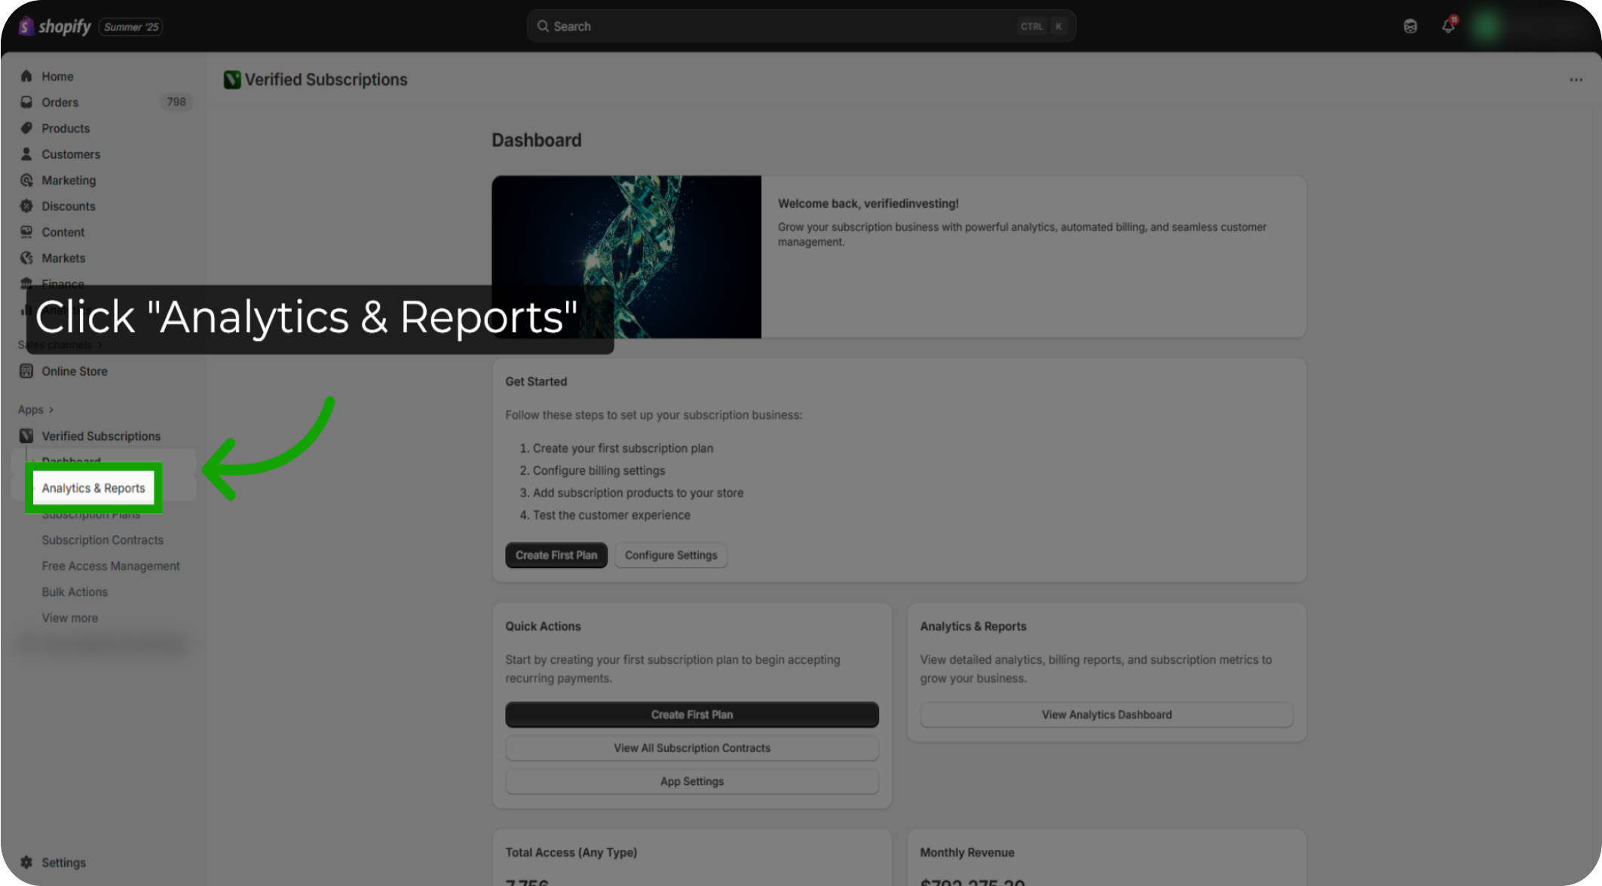Click the Monthly Revenue card title
This screenshot has width=1602, height=886.
967,852
